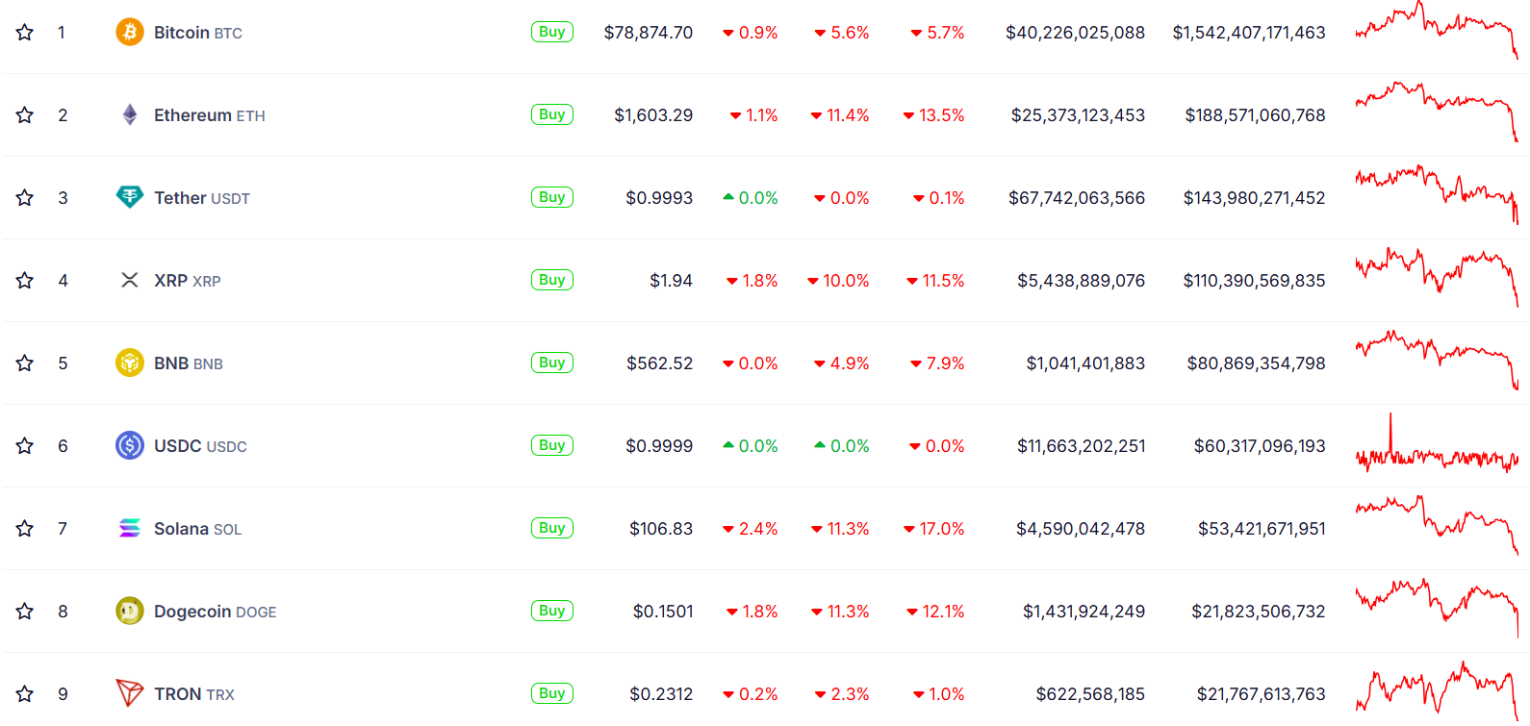Open the USDC 7-day sparkline chart
This screenshot has width=1530, height=726.
[1437, 447]
